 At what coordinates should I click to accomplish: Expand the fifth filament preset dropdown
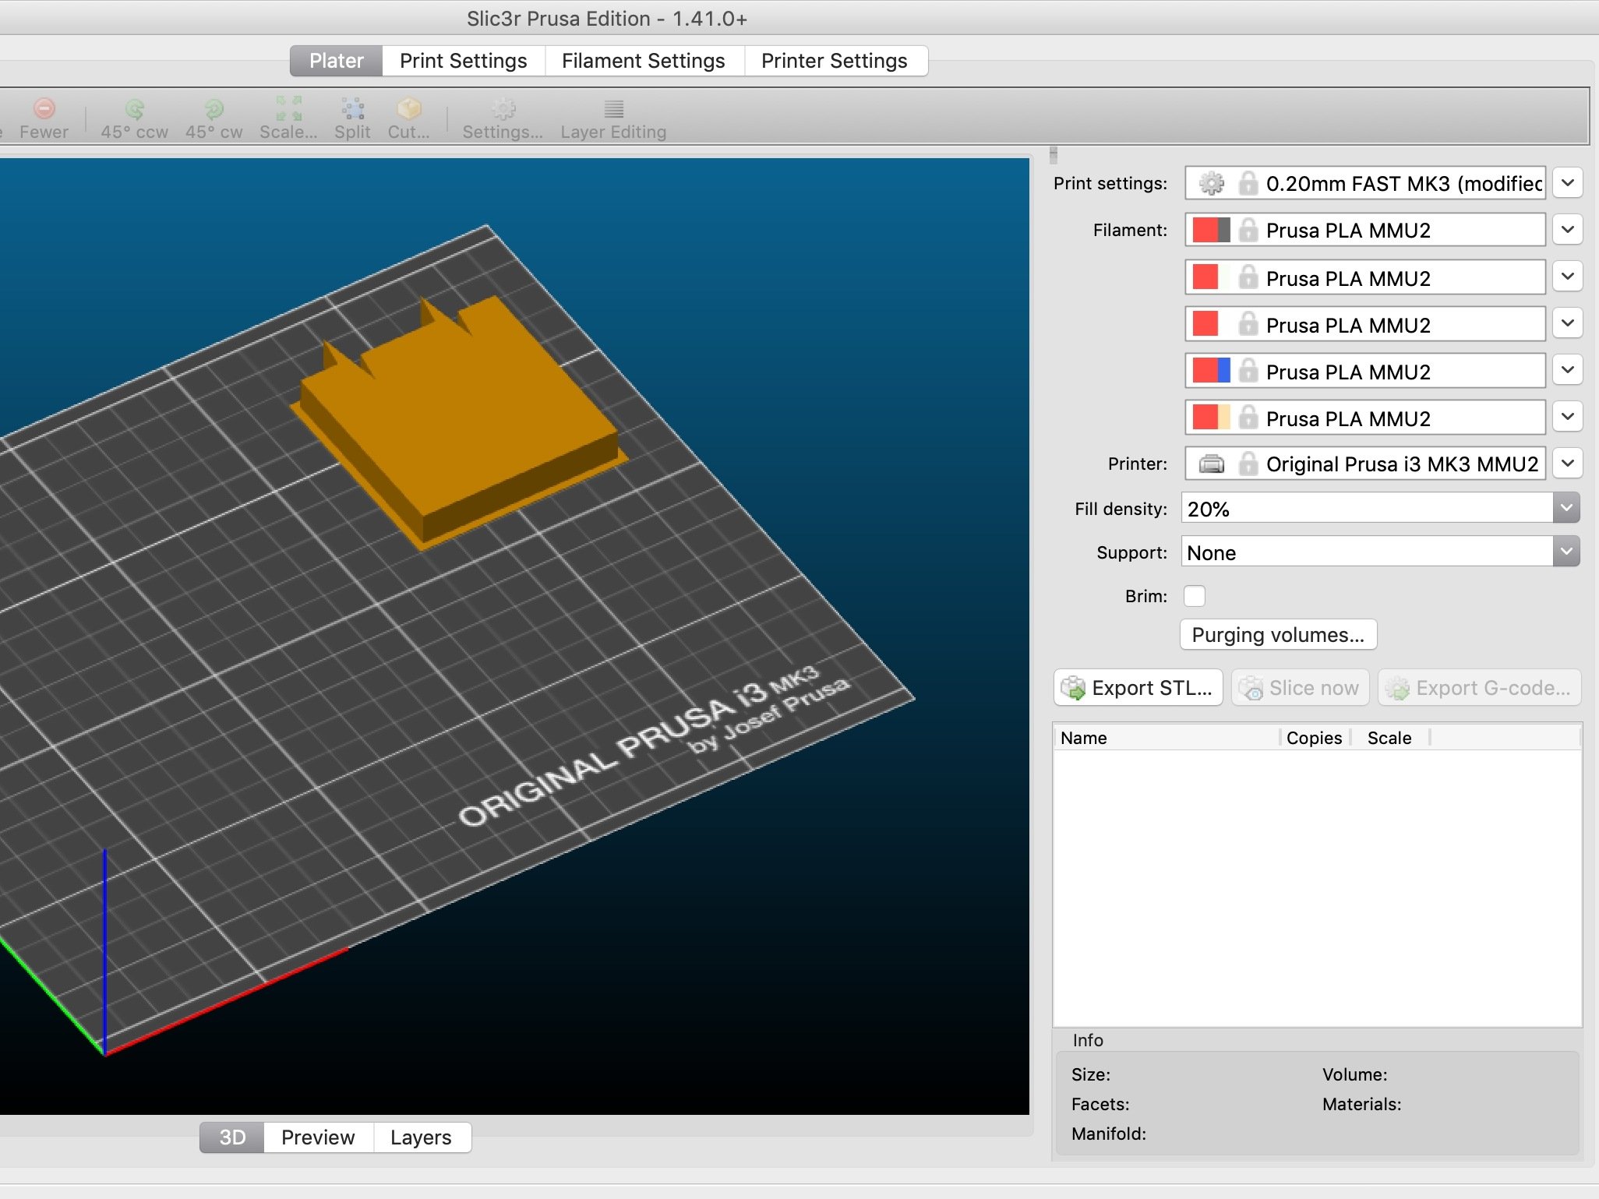tap(1567, 417)
